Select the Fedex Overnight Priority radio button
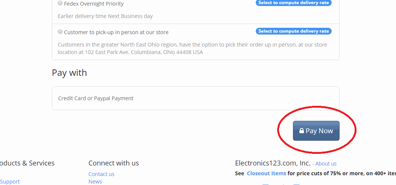Viewport: 396px width, 185px height. 60,3
